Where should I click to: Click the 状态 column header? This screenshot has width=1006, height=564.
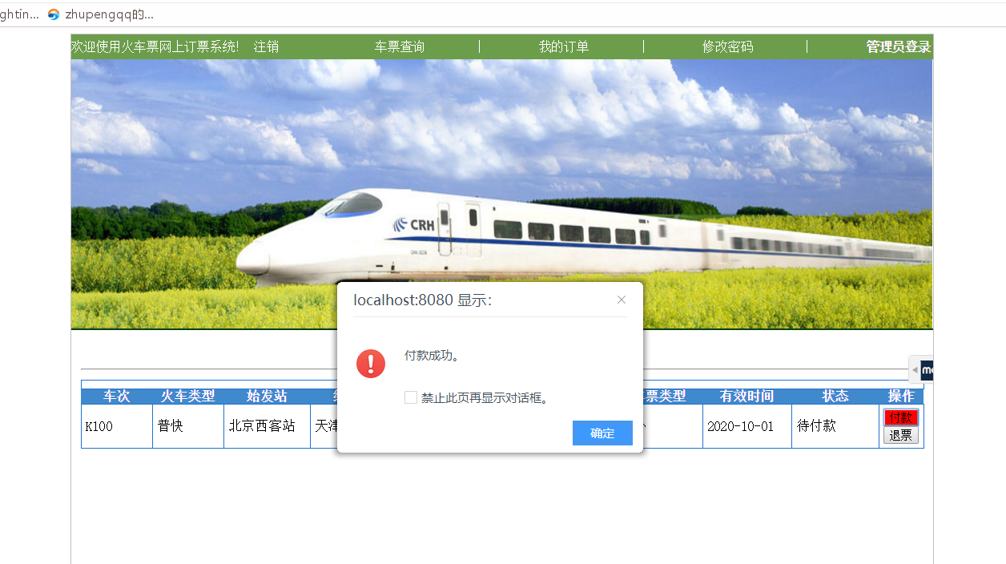pos(835,397)
